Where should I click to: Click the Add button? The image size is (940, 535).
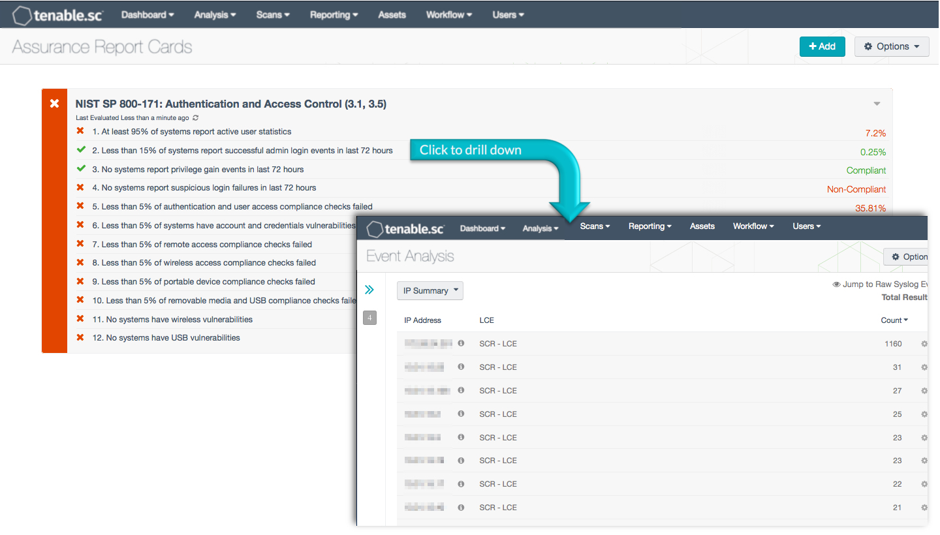point(822,46)
